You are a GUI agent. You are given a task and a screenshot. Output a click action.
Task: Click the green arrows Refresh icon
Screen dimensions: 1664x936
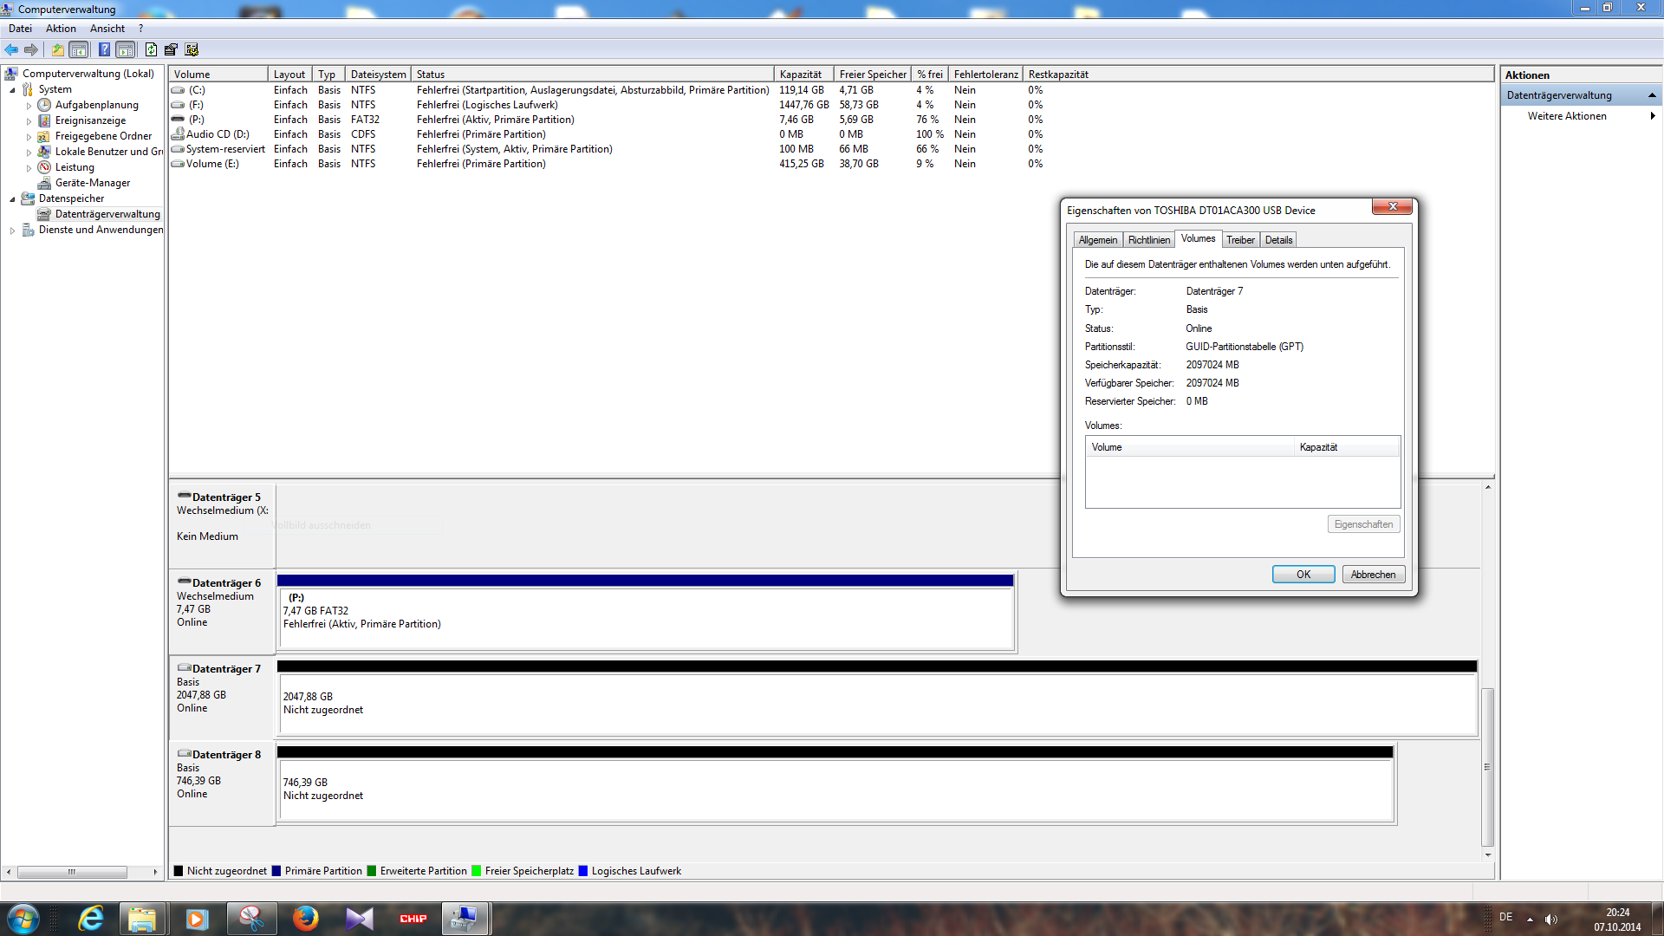coord(151,49)
